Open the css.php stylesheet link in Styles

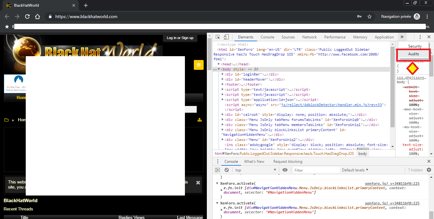[x=411, y=77]
